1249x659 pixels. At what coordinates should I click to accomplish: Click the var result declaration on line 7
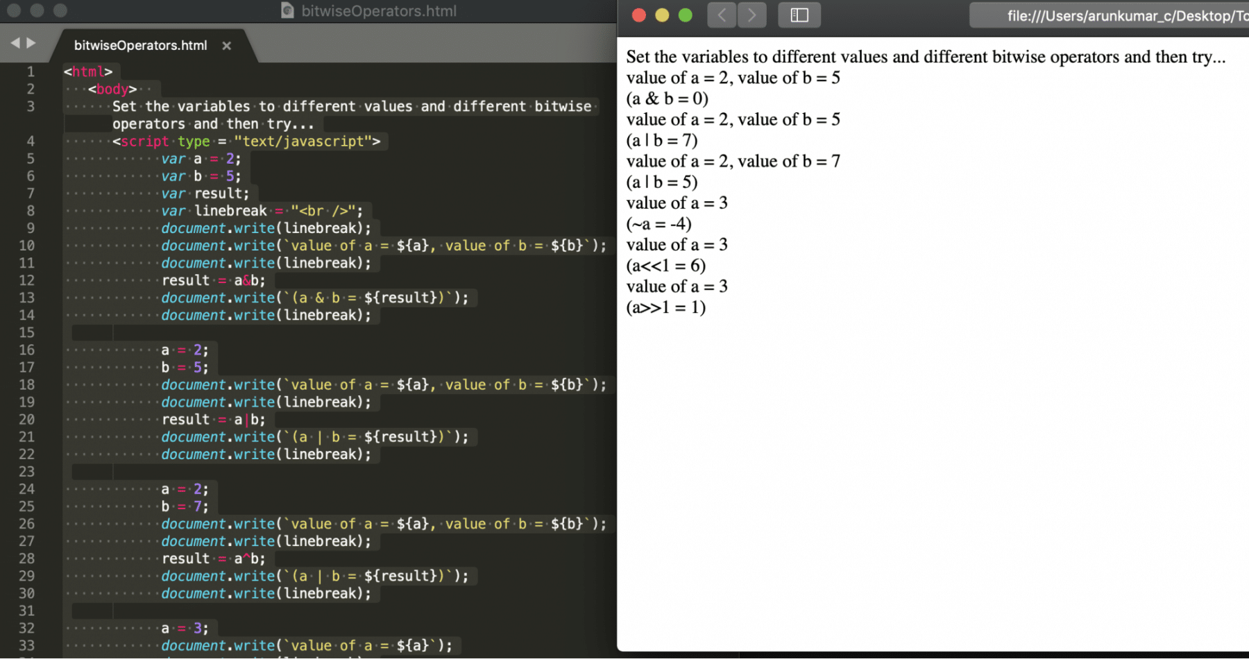(x=205, y=194)
